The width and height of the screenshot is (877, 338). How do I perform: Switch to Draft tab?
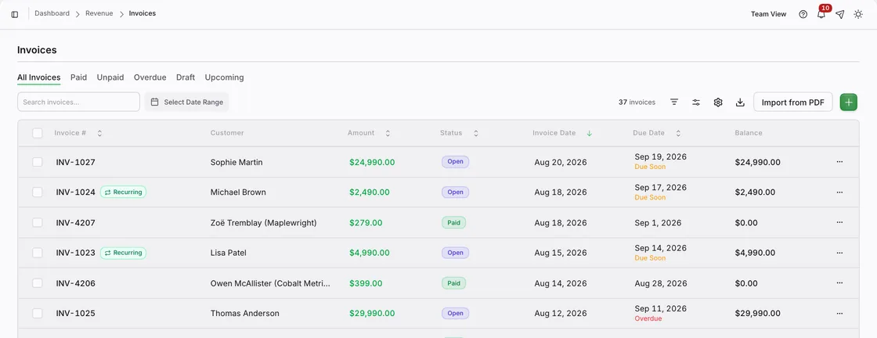tap(186, 77)
